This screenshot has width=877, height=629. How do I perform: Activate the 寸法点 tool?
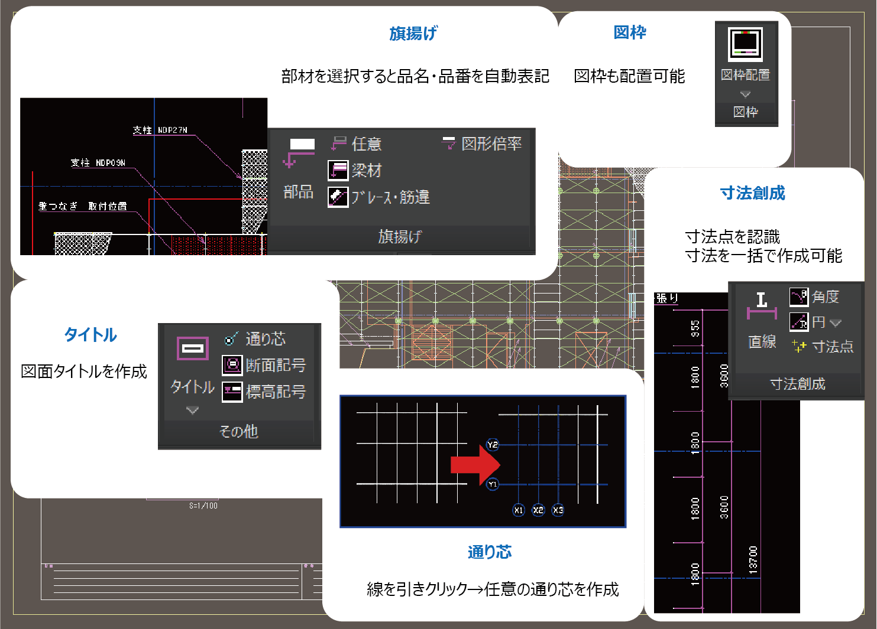[823, 347]
